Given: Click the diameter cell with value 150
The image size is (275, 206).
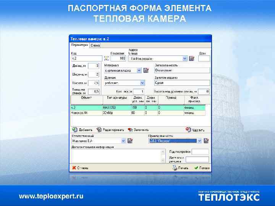Looking at the screenshot, I should [x=138, y=108].
